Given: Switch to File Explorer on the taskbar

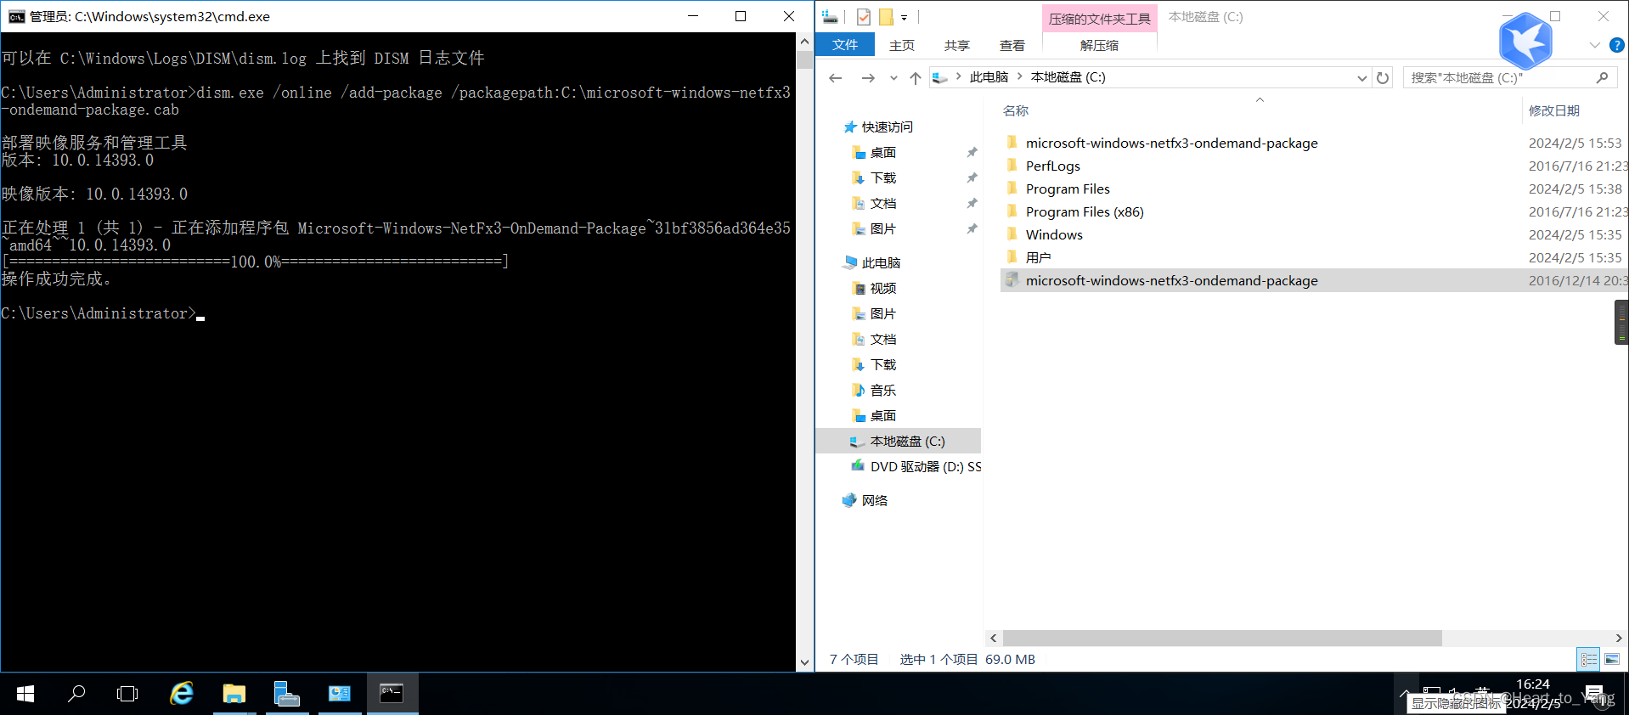Looking at the screenshot, I should click(234, 694).
